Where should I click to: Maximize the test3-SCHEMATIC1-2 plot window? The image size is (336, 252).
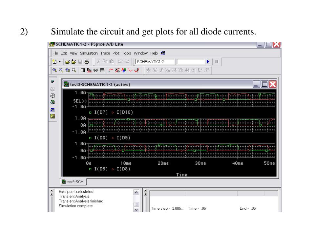(x=265, y=84)
